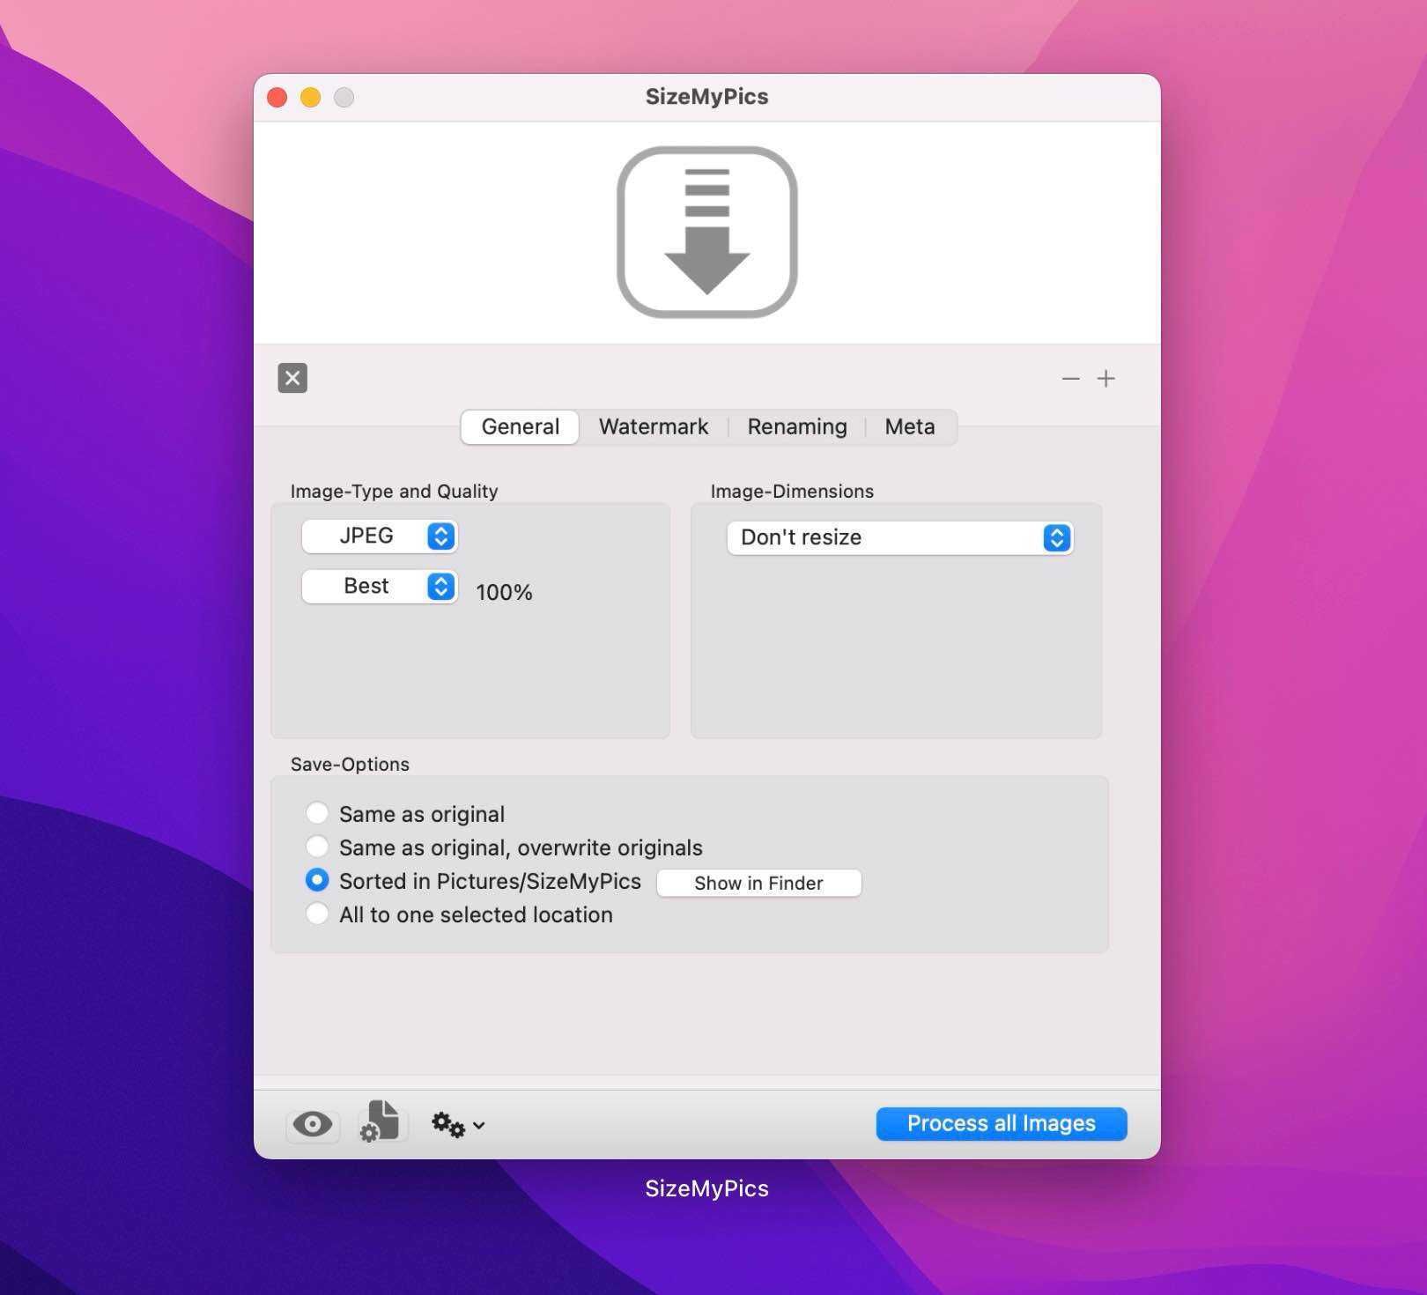Screen dimensions: 1427x1295
Task: Open the Renaming tab
Action: pyautogui.click(x=796, y=426)
